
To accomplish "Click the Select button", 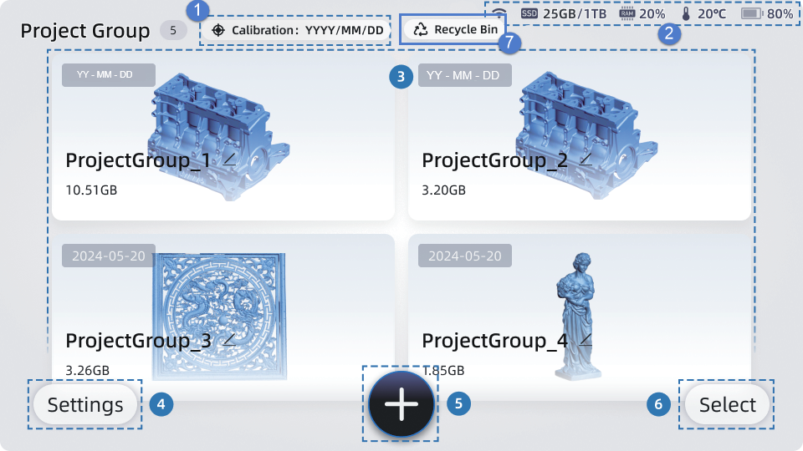I will (727, 404).
